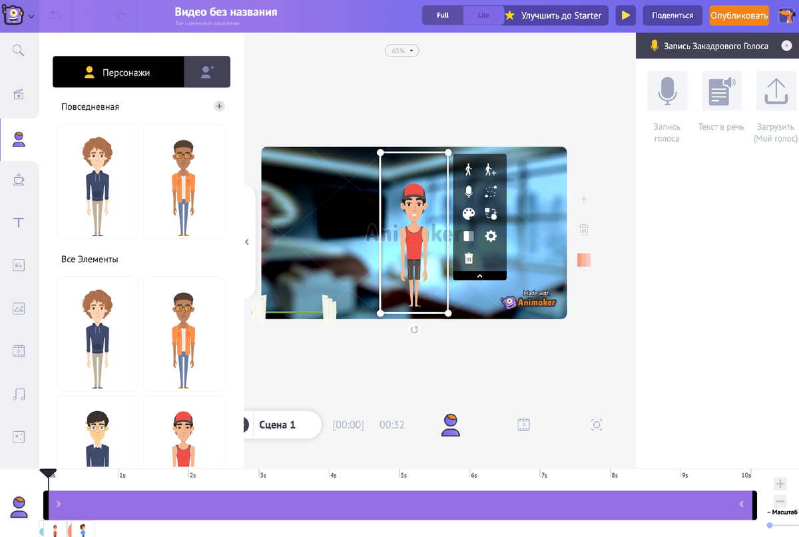
Task: Preview the video with the play button
Action: (x=625, y=15)
